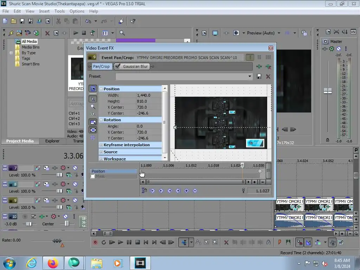360x270 pixels.
Task: Toggle Mute on track 8
Action: [x=75, y=184]
